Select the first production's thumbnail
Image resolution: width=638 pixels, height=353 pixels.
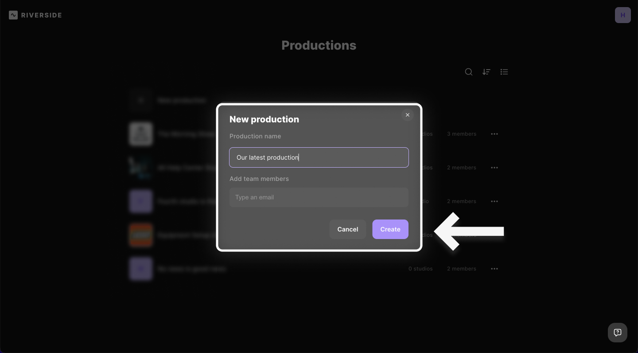pos(141,134)
